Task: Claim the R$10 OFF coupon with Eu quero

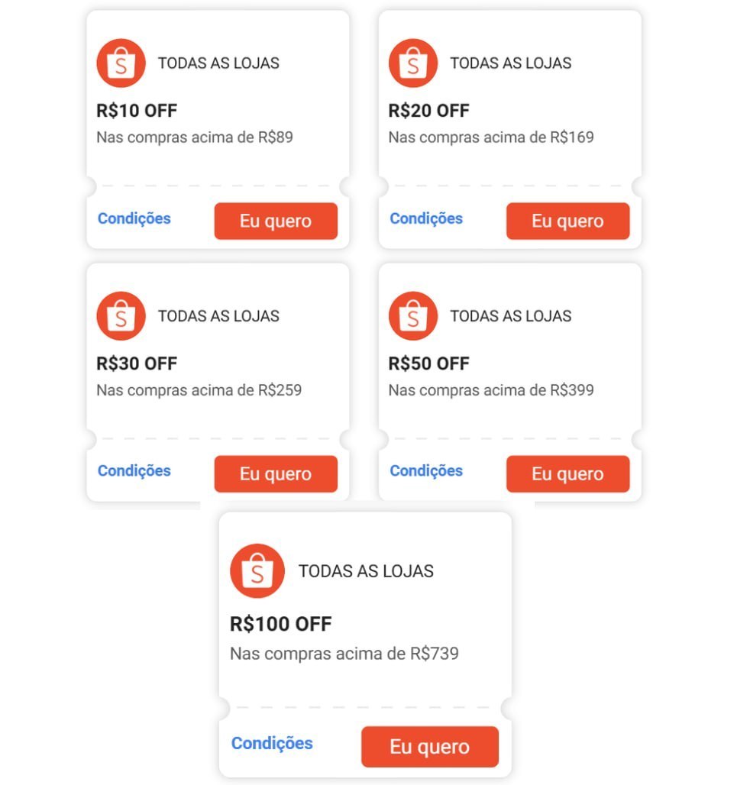Action: click(x=276, y=221)
